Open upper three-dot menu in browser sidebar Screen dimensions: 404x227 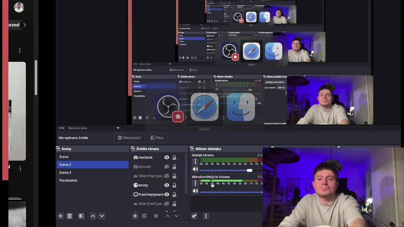20,50
